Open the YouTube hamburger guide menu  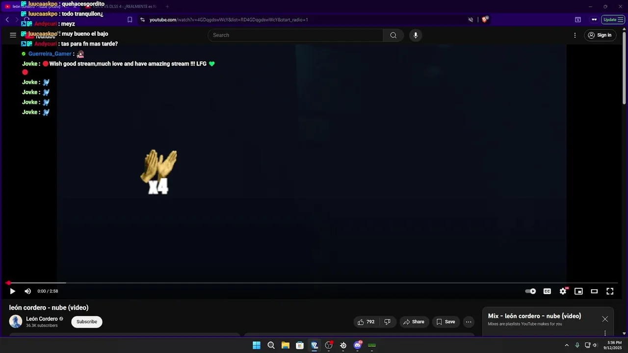click(x=13, y=35)
